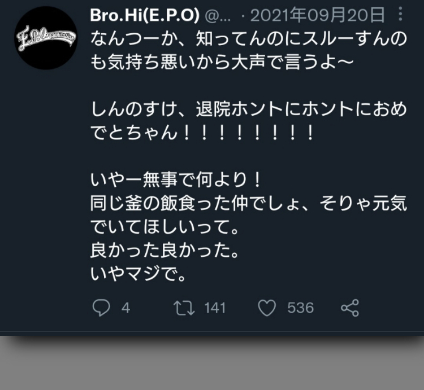The width and height of the screenshot is (424, 390).
Task: Tap the reply speech bubble icon
Action: (x=101, y=308)
